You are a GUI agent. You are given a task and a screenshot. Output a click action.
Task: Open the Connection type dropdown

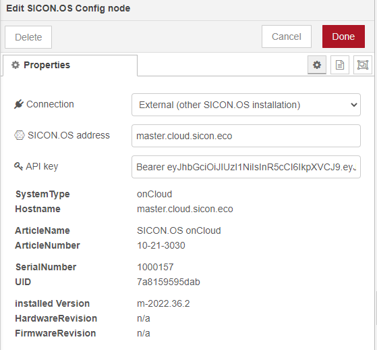[246, 105]
